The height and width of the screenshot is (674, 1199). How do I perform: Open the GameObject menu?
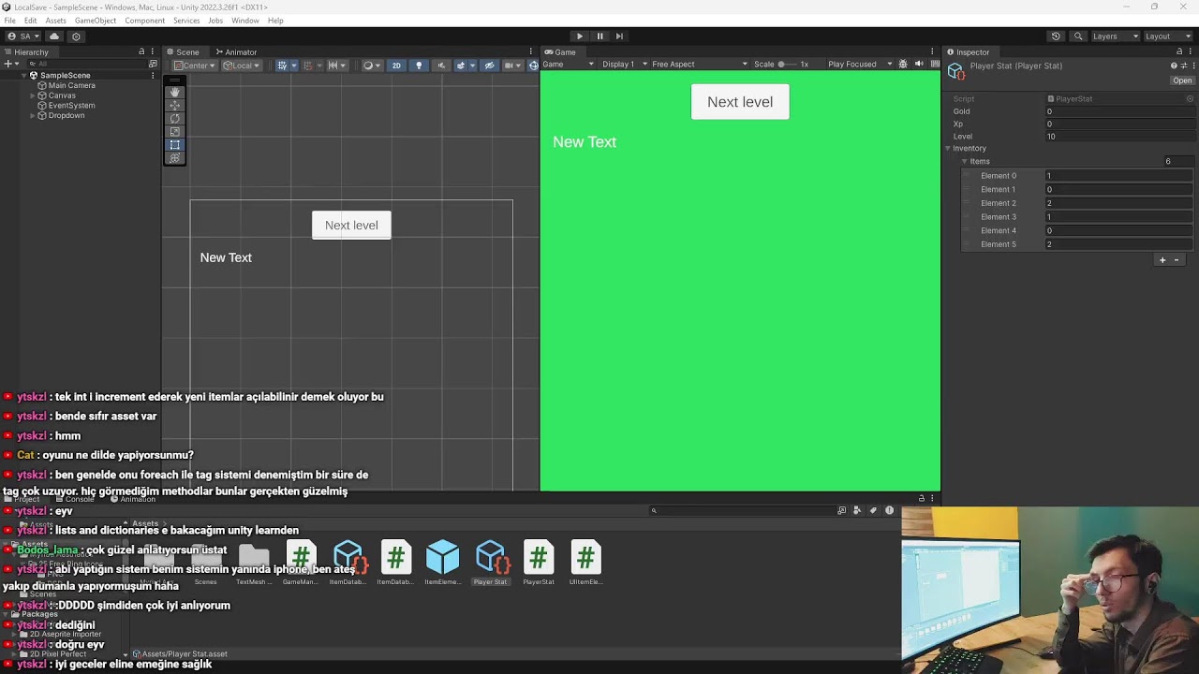coord(96,21)
